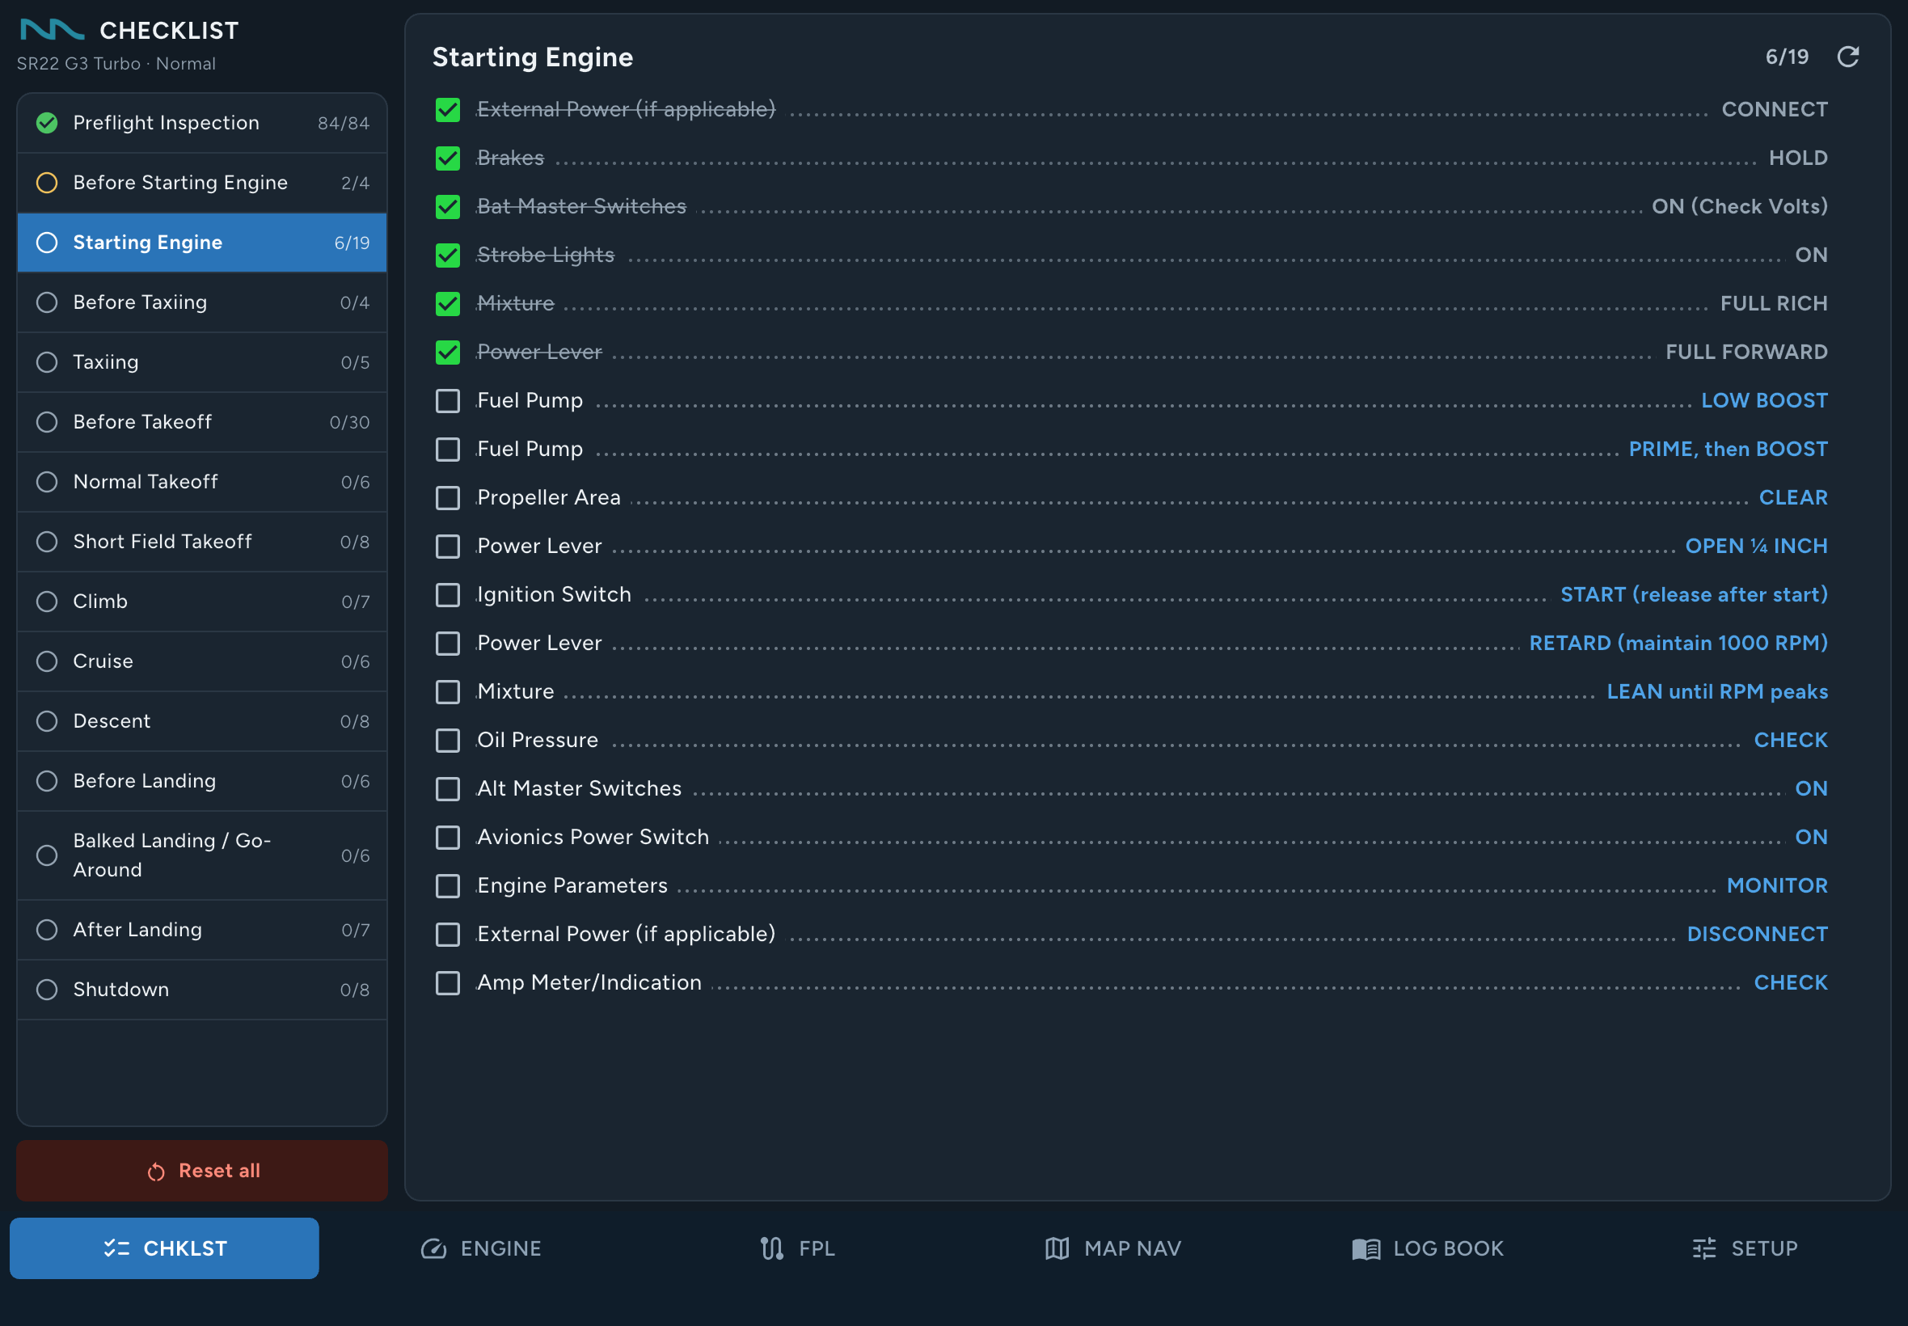This screenshot has width=1908, height=1326.
Task: Select the Short Field Takeoff checklist
Action: coord(202,542)
